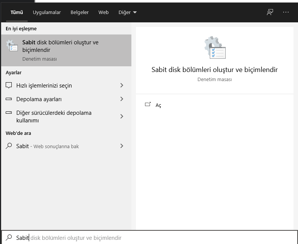
Task: Click the preview title Sabit disk bölümleri
Action: (215, 70)
